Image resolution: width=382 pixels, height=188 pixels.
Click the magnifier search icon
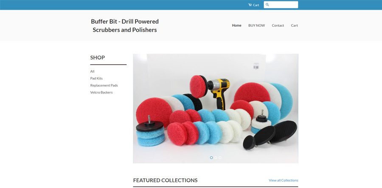click(x=267, y=5)
